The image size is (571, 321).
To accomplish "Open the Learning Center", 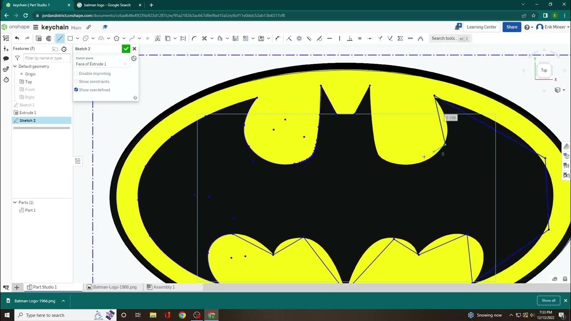I will [481, 27].
